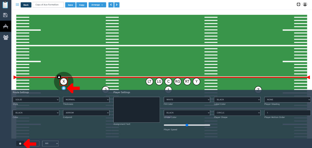Click the Player Motion Order field

coord(287,113)
